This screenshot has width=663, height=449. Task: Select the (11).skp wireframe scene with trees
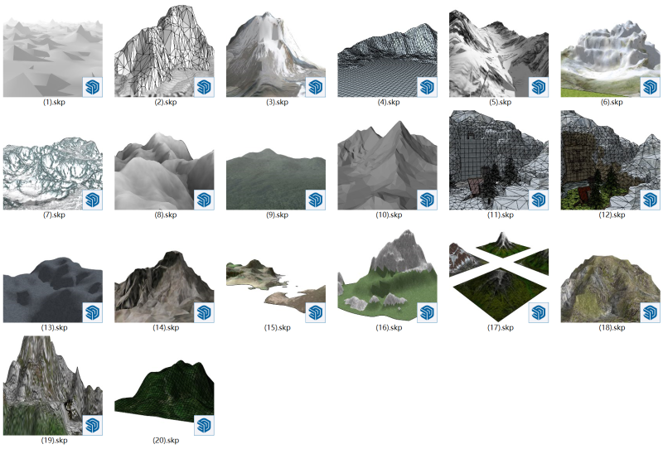pos(499,160)
